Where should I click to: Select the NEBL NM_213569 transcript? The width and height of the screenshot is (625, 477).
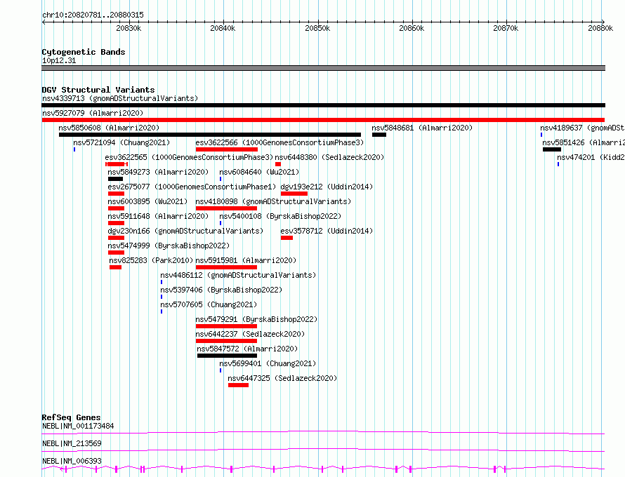(x=72, y=443)
